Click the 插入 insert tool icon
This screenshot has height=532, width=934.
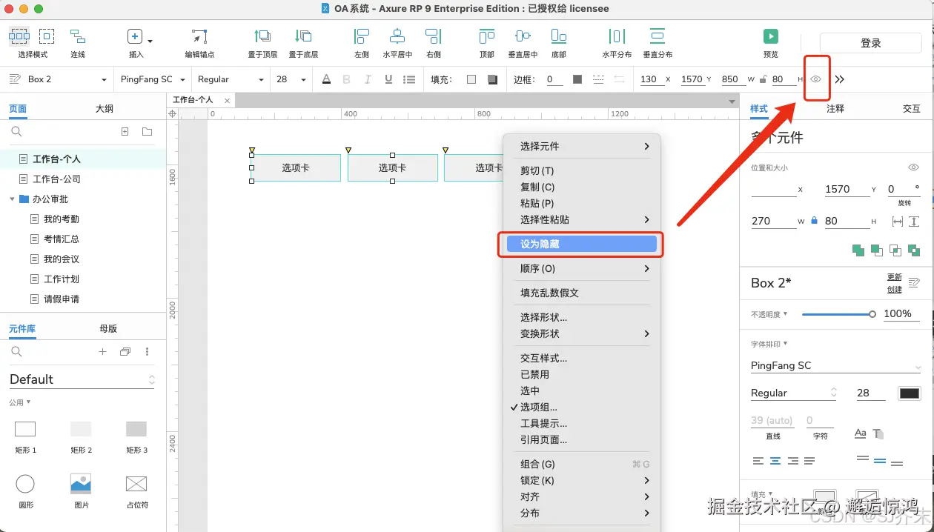point(134,36)
